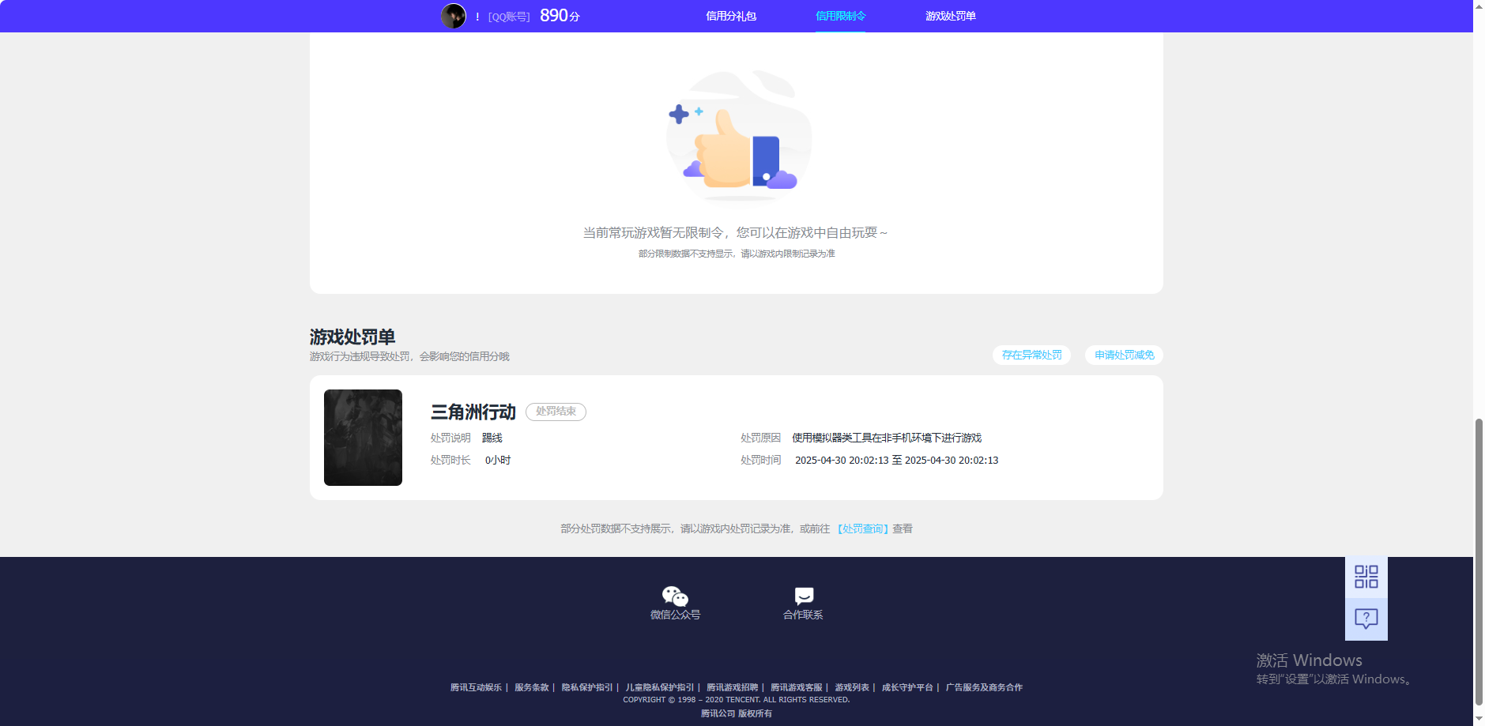Click the [QQ账号] label
The image size is (1485, 726).
(509, 17)
